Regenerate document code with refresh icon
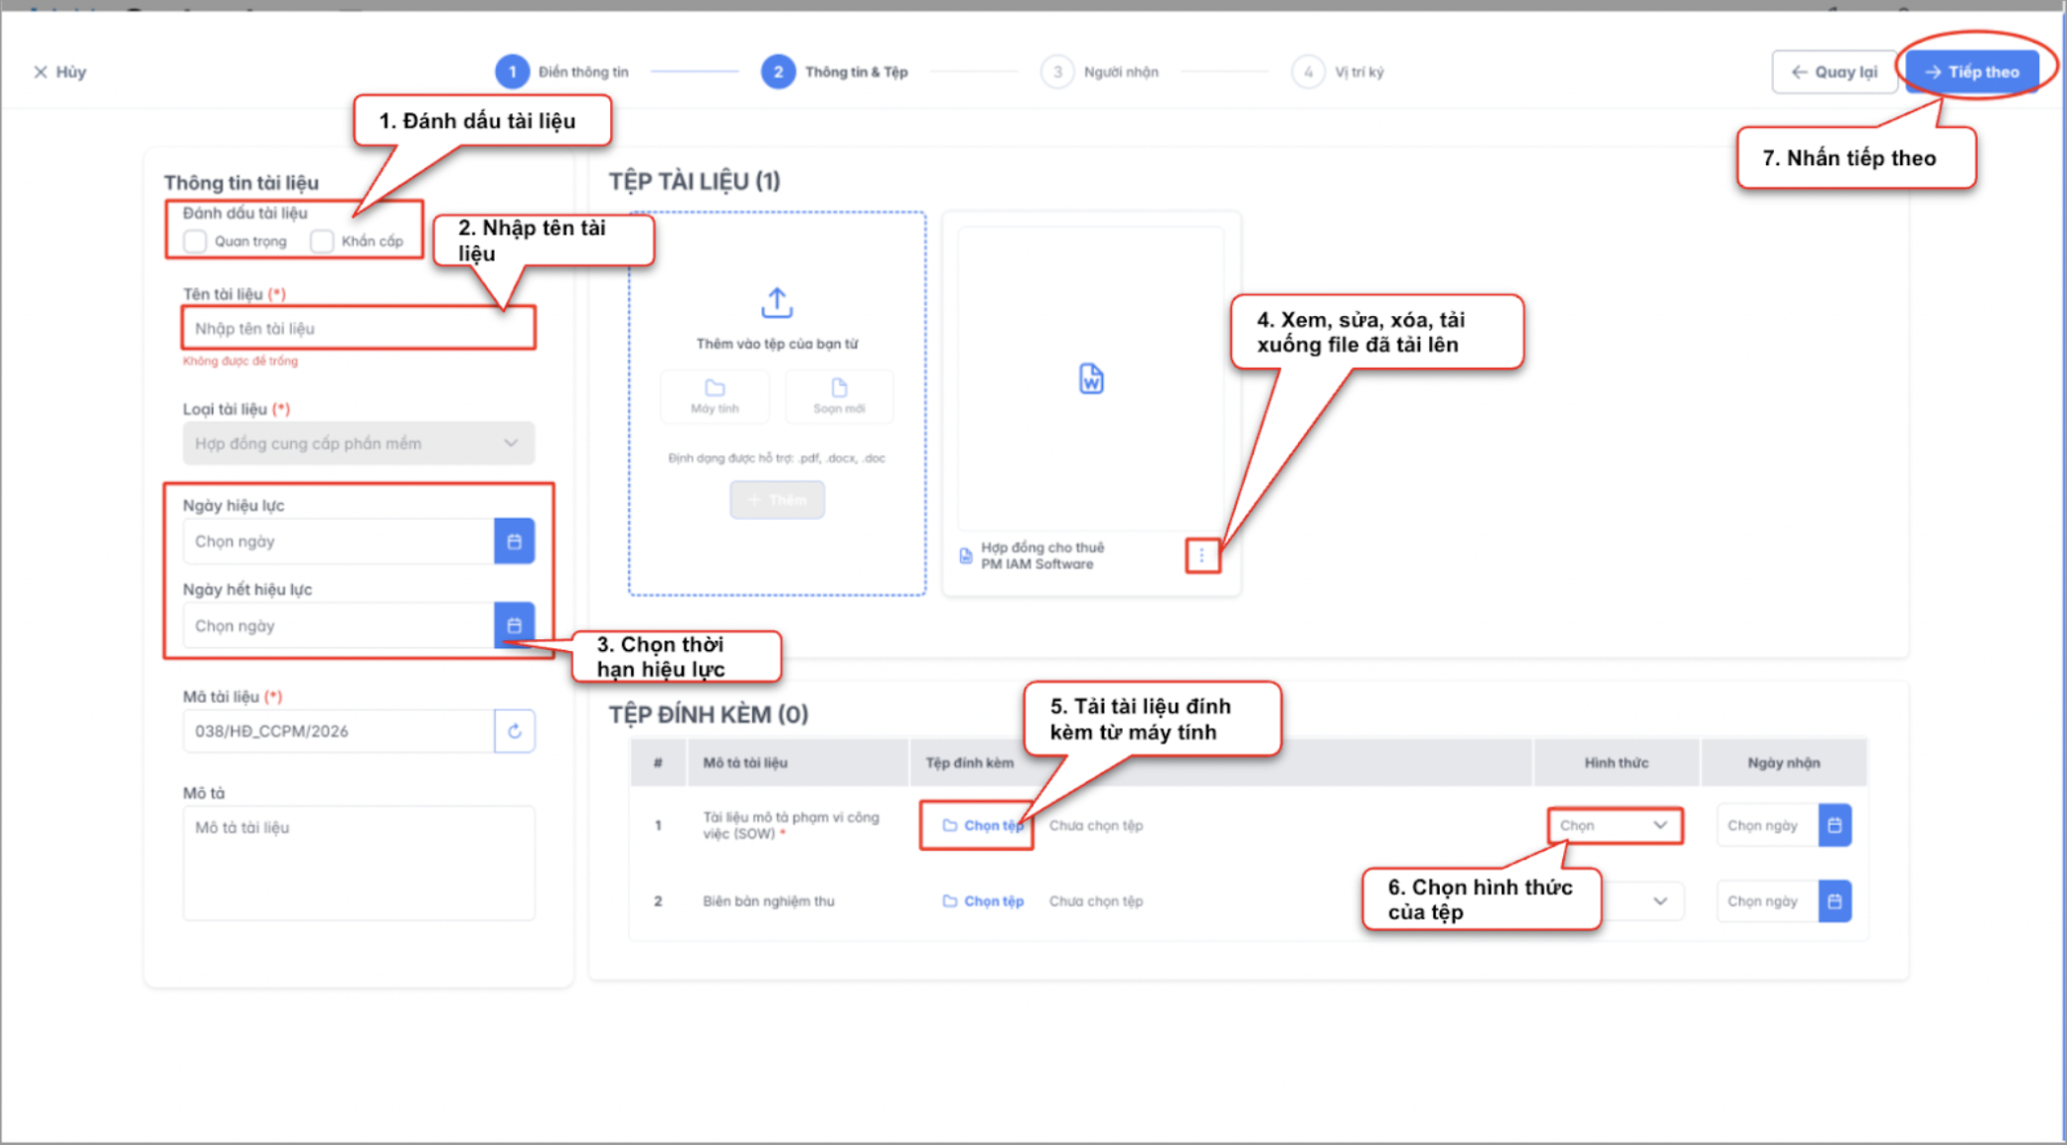 point(514,732)
